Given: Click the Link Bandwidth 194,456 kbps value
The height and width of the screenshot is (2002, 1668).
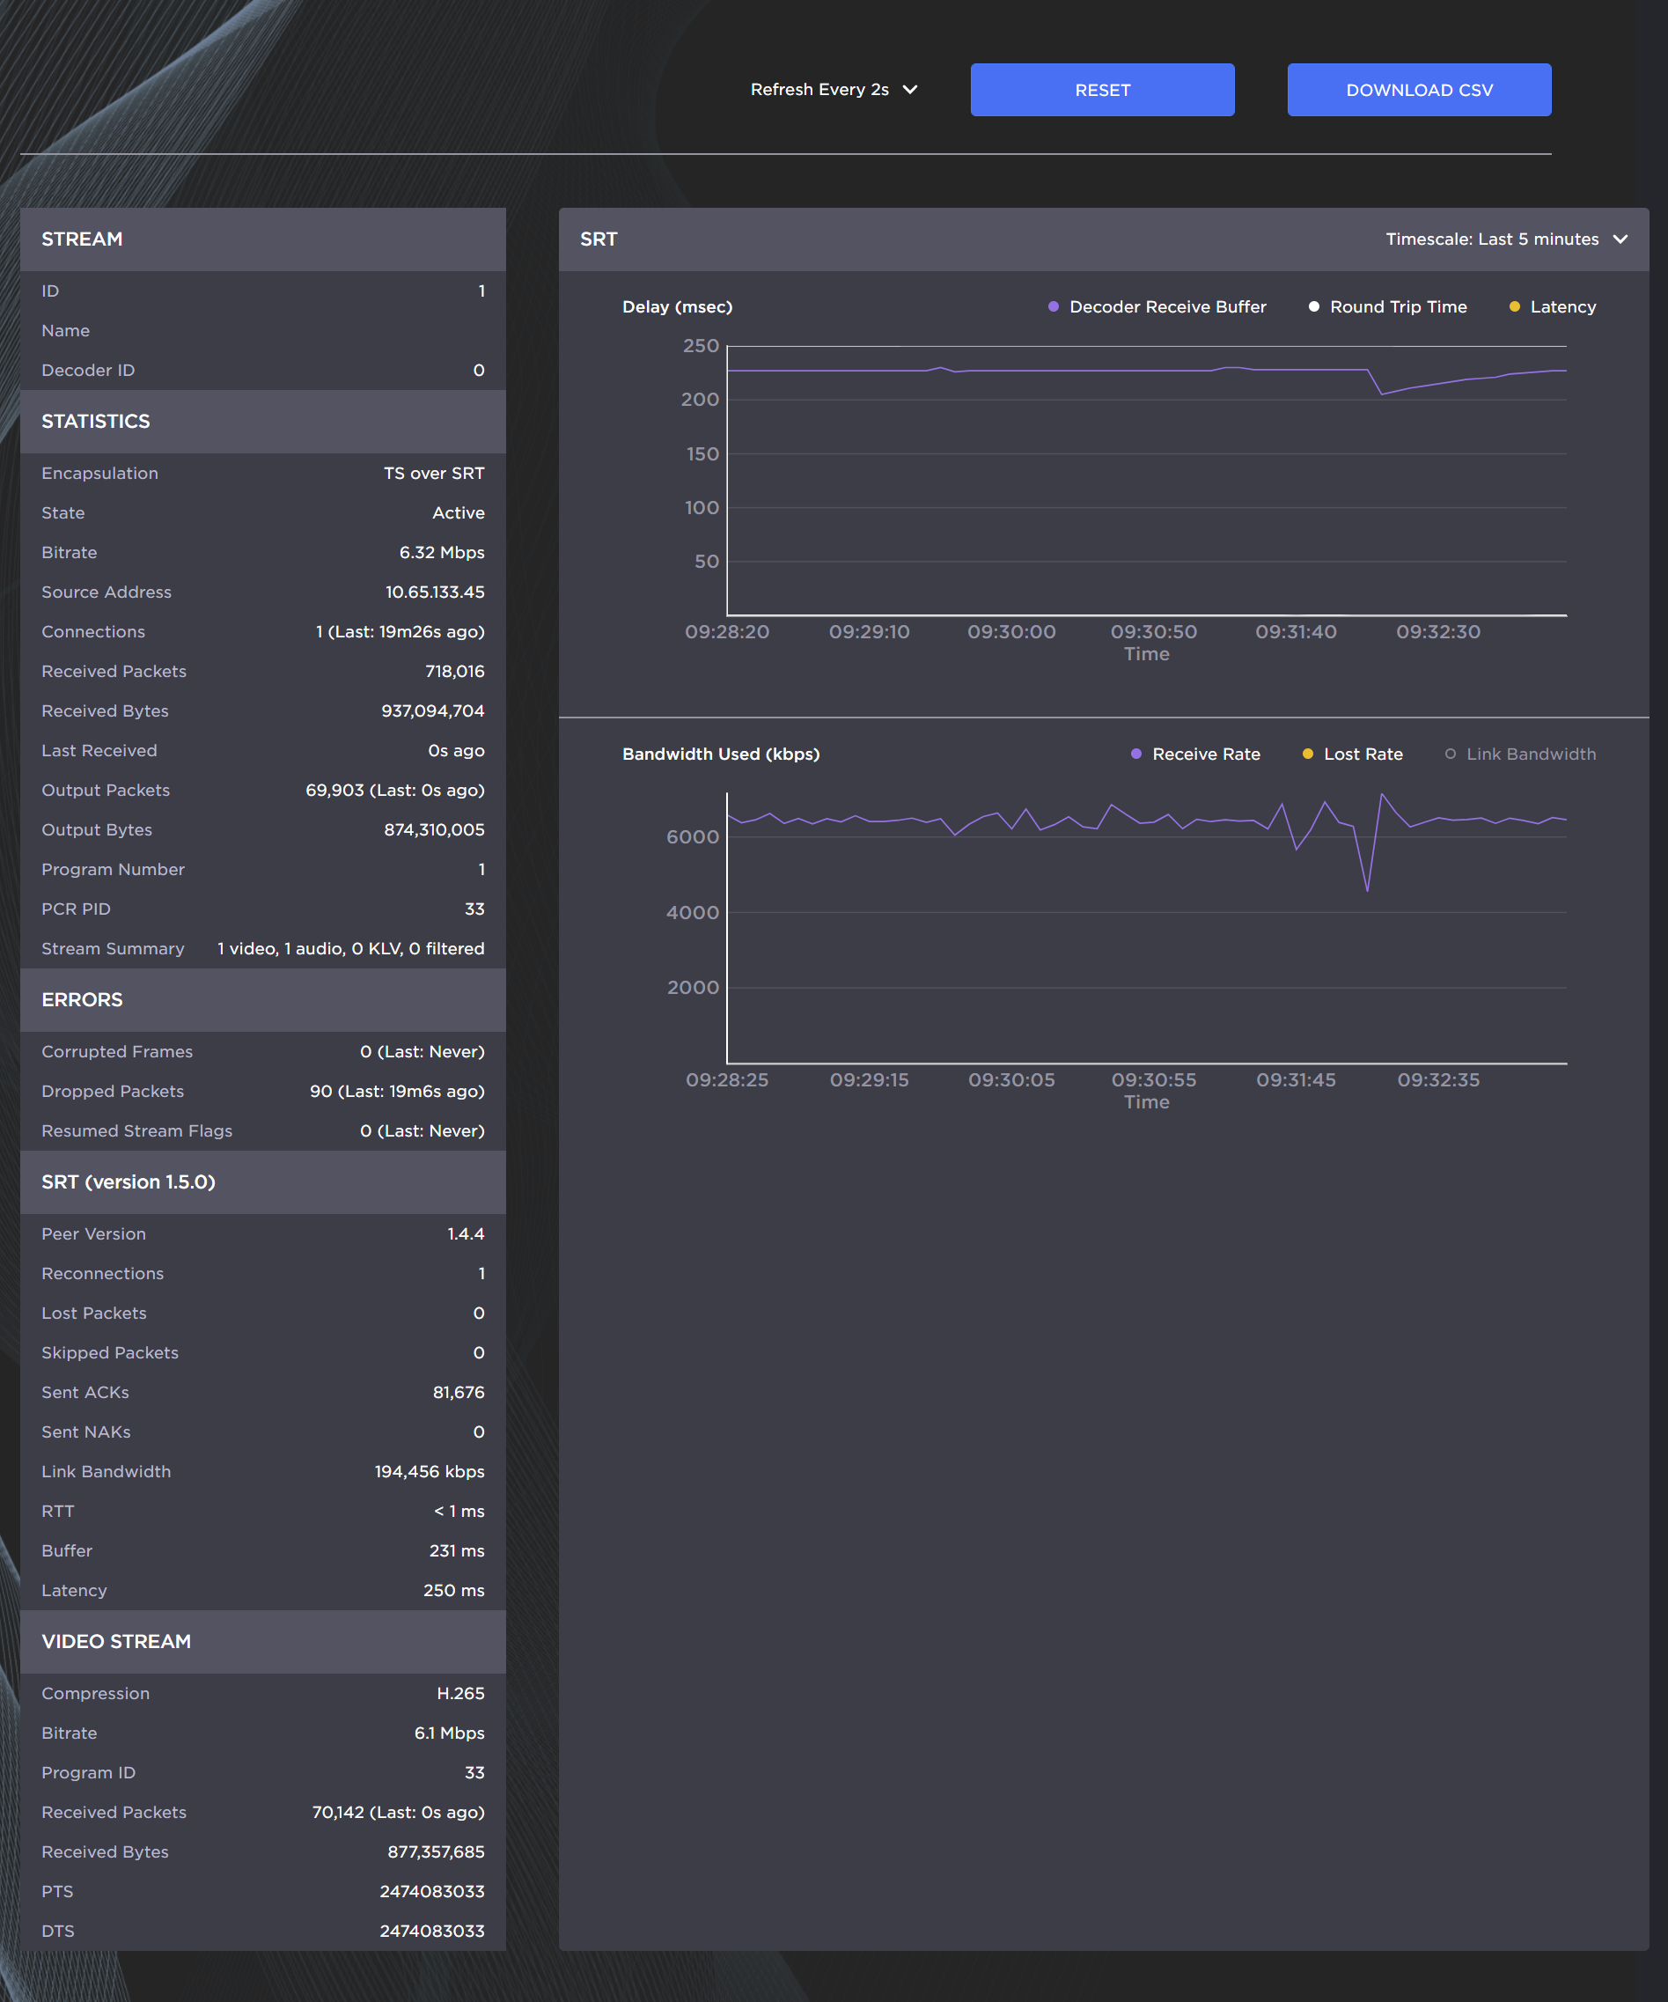Looking at the screenshot, I should (x=429, y=1472).
